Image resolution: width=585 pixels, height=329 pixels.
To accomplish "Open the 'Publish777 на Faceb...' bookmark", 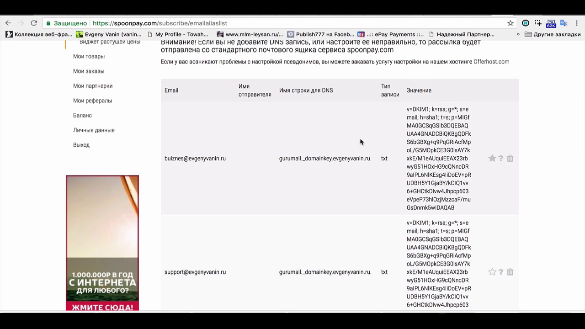I will 320,34.
